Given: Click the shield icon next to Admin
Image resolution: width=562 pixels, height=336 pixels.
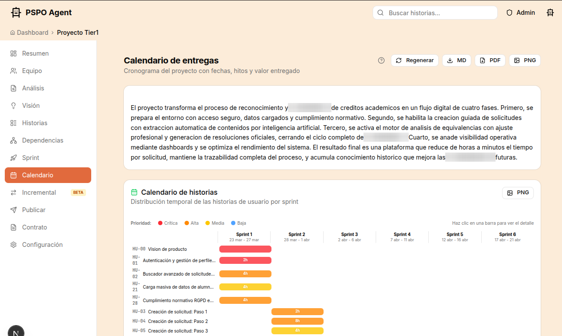Looking at the screenshot, I should coord(509,13).
